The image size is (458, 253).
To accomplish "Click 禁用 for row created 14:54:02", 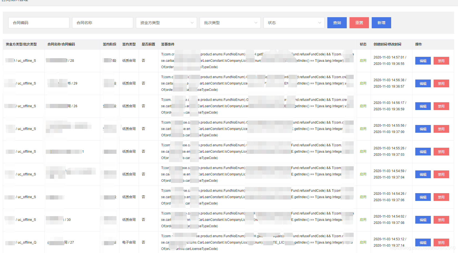I will pyautogui.click(x=441, y=220).
